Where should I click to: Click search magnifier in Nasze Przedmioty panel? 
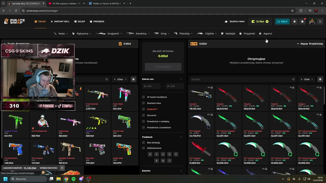coord(293,79)
